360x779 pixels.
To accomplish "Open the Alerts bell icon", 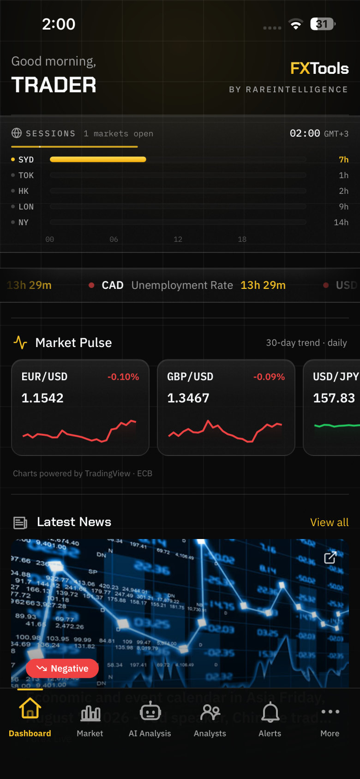I will point(270,712).
